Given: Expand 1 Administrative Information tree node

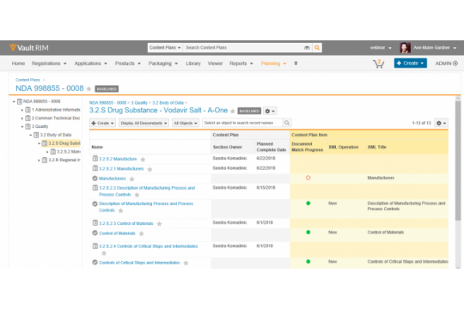Looking at the screenshot, I should click(22, 110).
